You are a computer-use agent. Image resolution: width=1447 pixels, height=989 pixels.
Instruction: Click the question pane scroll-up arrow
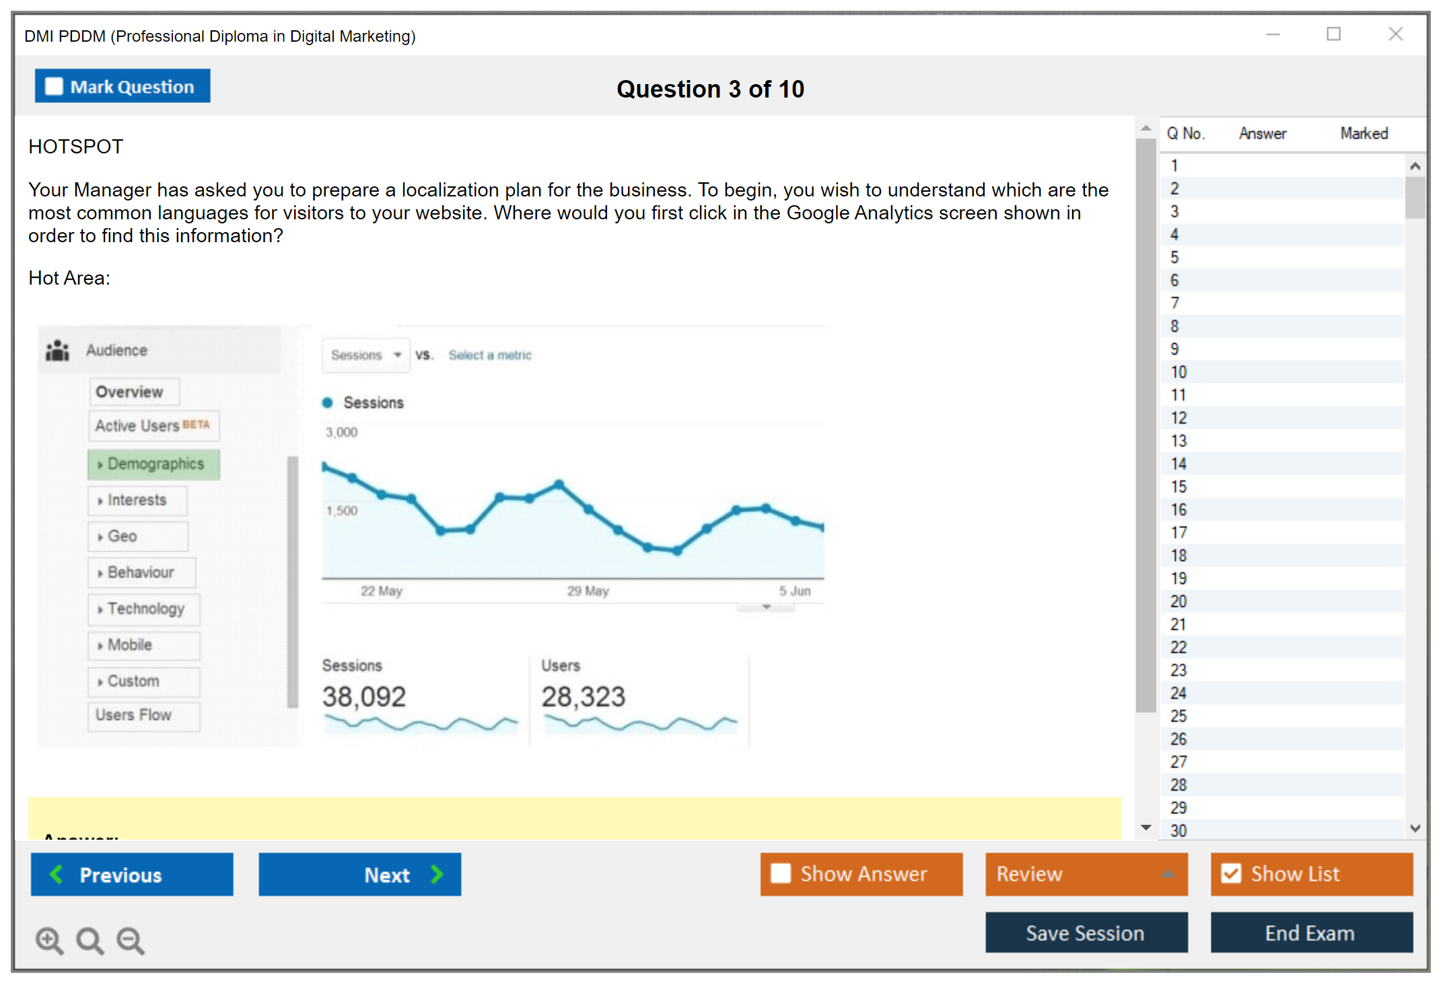pyautogui.click(x=1146, y=128)
